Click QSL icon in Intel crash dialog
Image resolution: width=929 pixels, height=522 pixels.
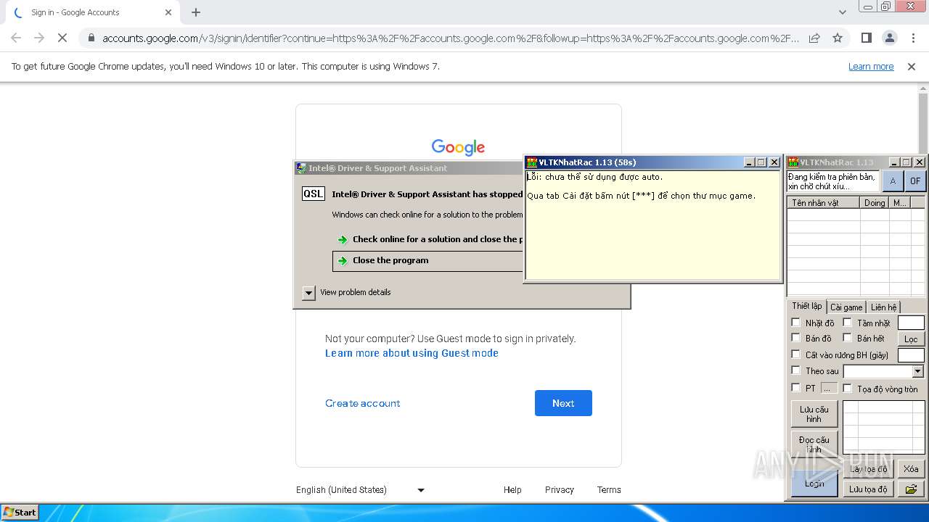click(314, 194)
